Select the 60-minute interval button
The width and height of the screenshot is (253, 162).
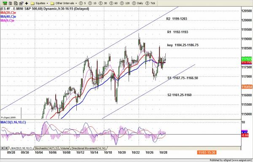tap(113, 3)
